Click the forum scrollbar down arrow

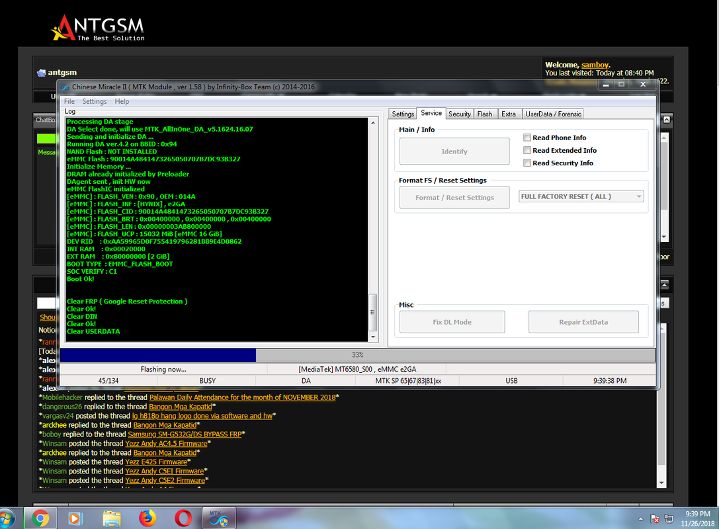[661, 483]
